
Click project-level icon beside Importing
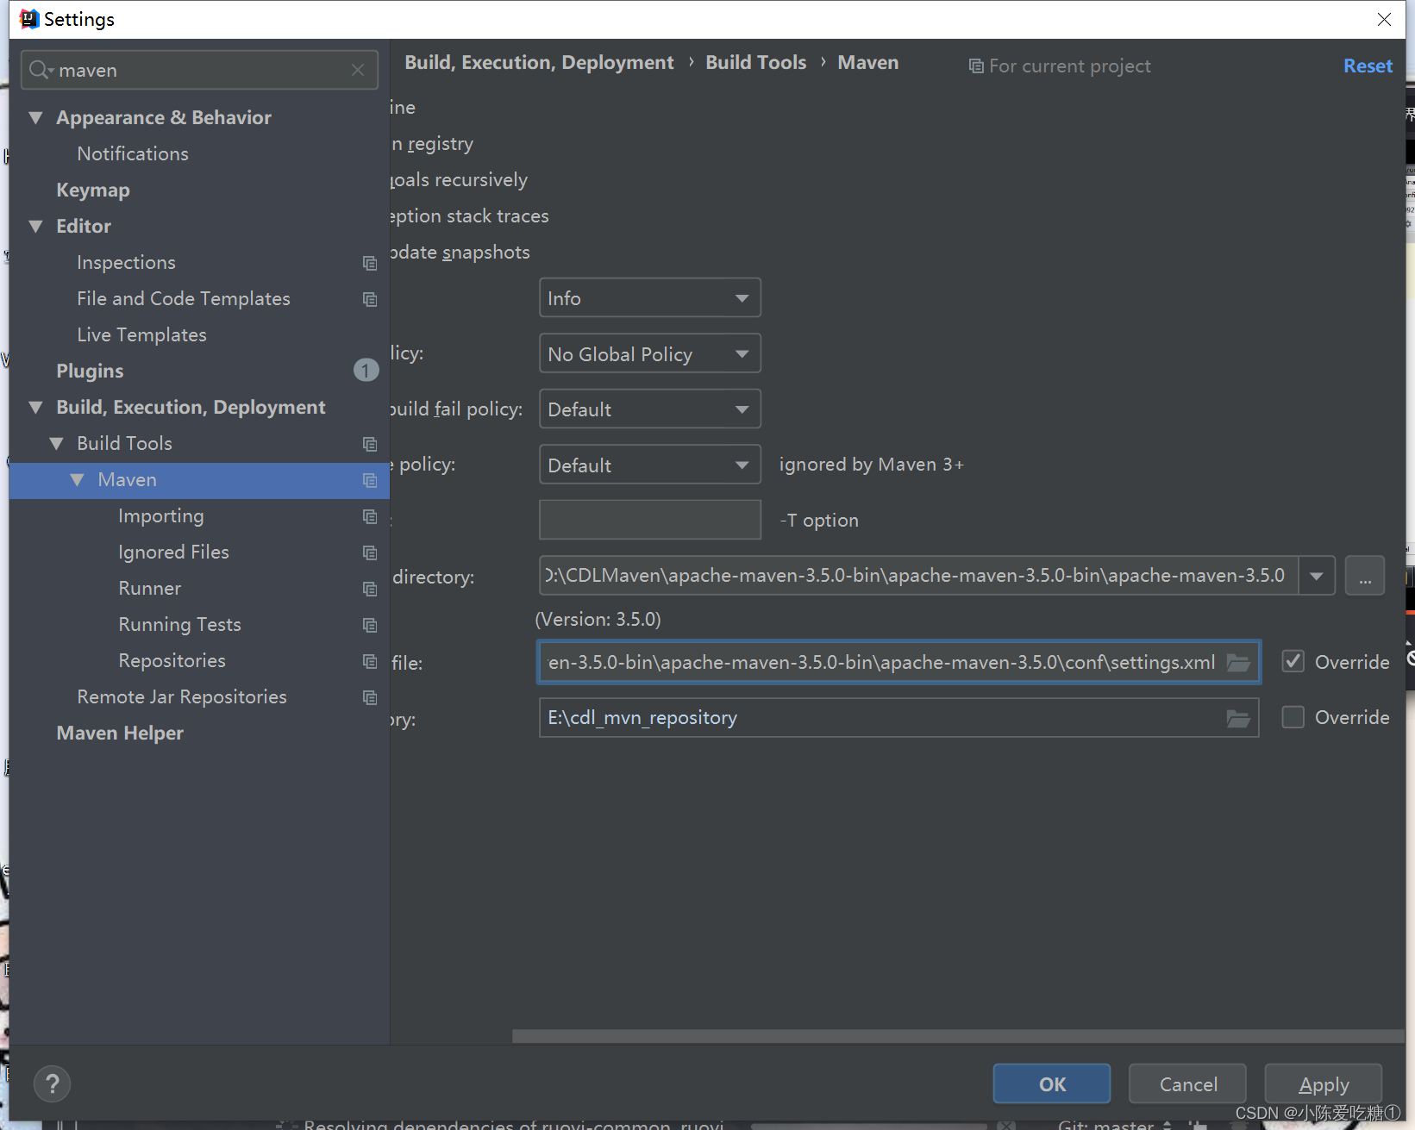coord(370,516)
